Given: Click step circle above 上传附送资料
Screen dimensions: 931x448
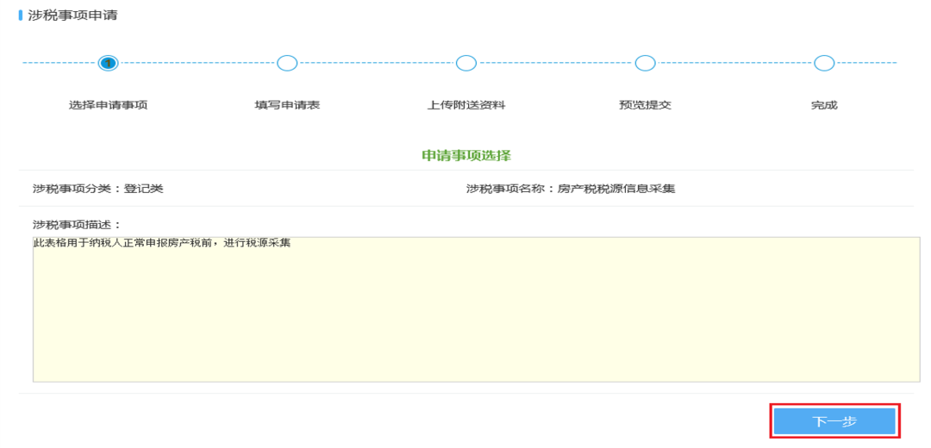Looking at the screenshot, I should 466,63.
